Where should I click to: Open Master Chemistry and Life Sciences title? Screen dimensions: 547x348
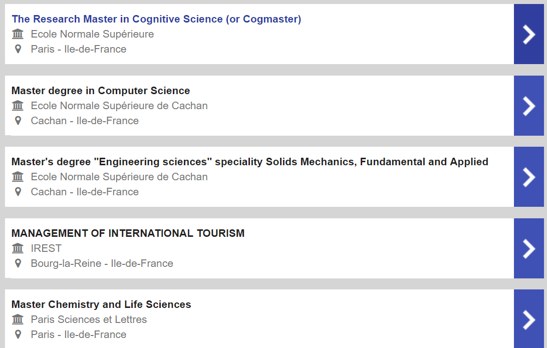101,304
